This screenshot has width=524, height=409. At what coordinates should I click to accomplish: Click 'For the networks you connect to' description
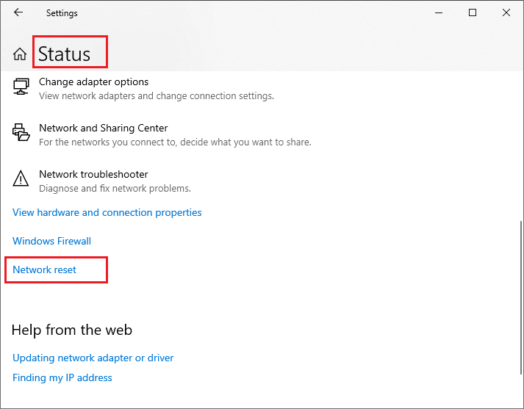click(175, 142)
